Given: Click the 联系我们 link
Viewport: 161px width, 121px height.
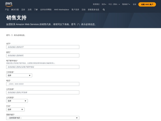Looking at the screenshot, I should point(96,4).
